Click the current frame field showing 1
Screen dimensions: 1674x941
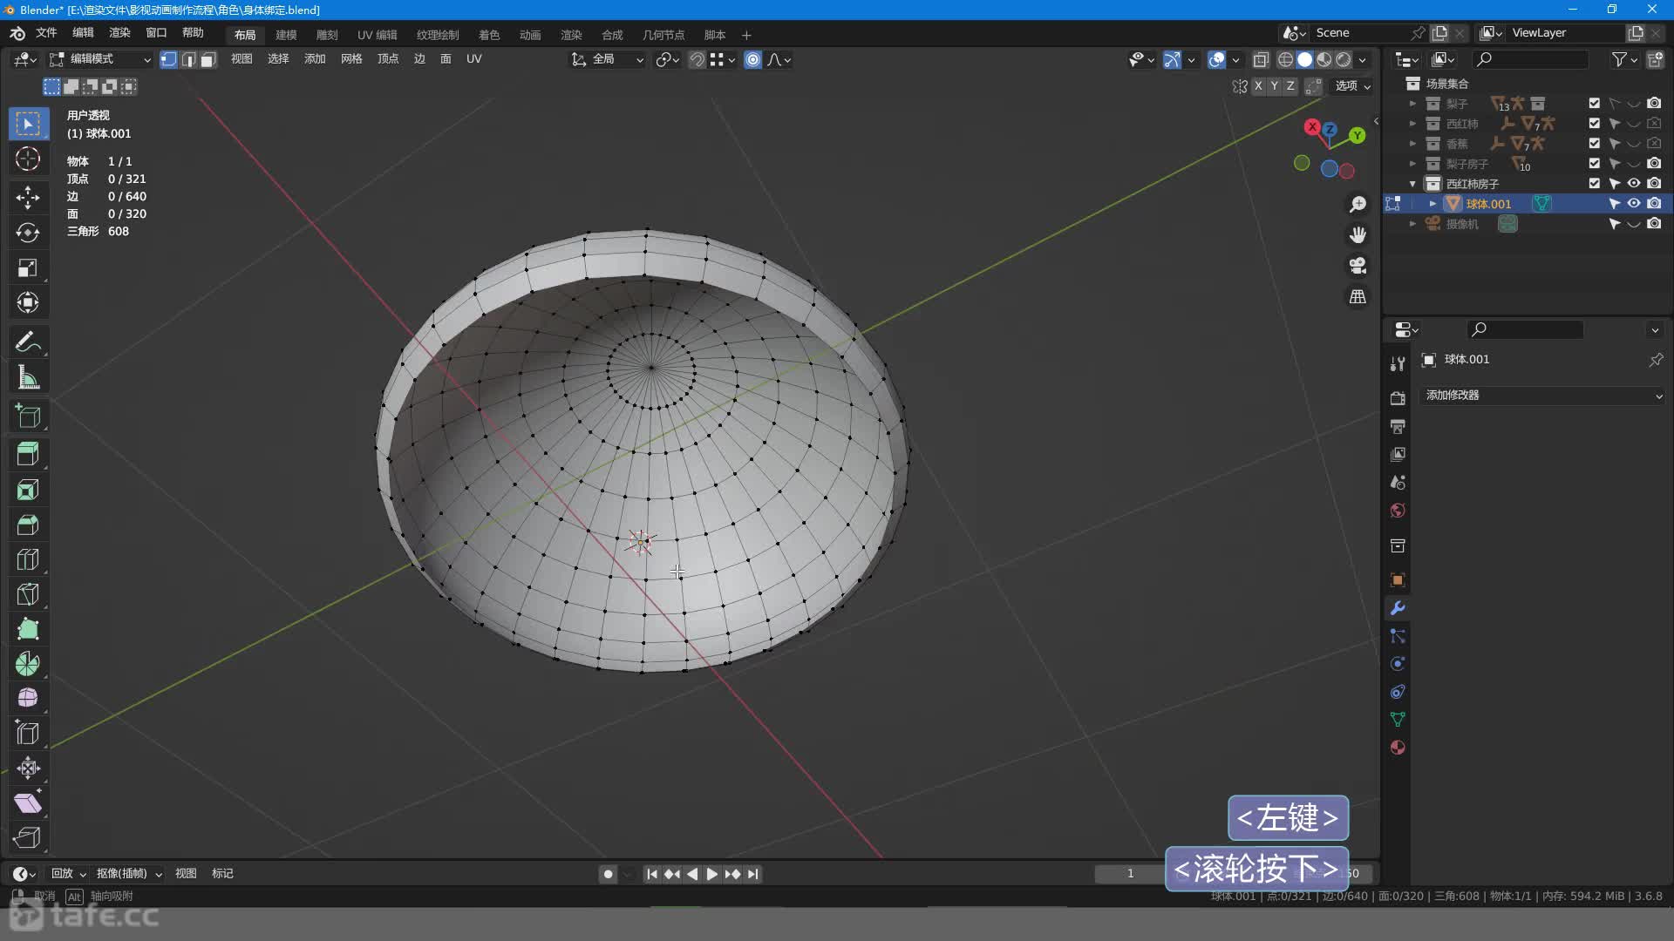tap(1130, 873)
